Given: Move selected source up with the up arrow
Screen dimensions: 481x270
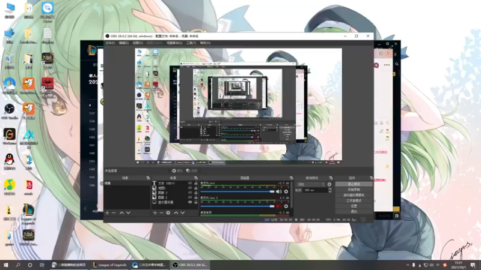Looking at the screenshot, I should click(176, 212).
